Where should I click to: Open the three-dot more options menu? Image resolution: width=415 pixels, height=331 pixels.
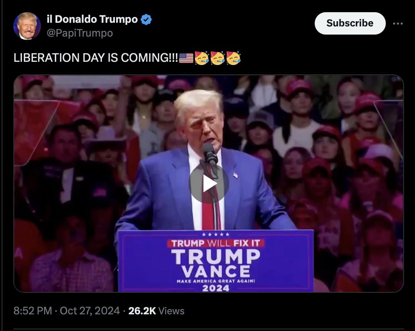pos(398,24)
